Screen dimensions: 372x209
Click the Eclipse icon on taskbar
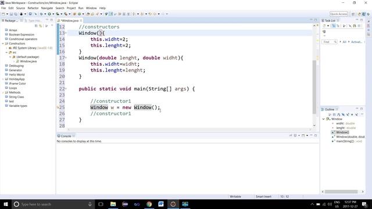pos(173,204)
